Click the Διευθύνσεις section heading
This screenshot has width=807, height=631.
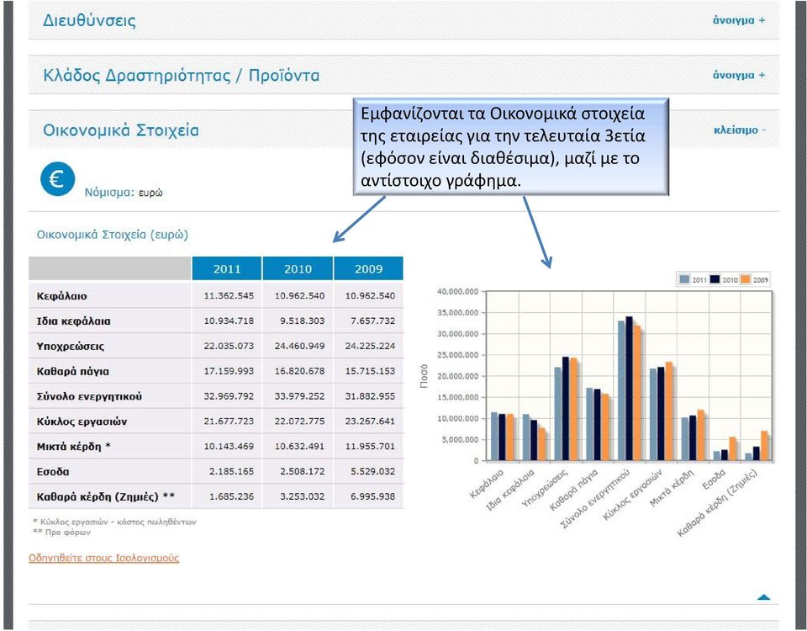point(89,20)
